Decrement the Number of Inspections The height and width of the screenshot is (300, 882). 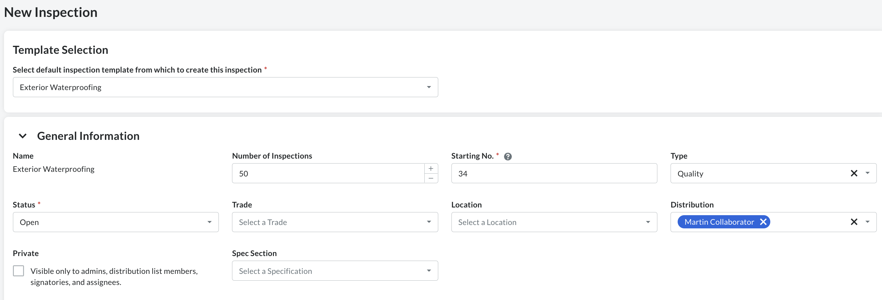tap(431, 178)
